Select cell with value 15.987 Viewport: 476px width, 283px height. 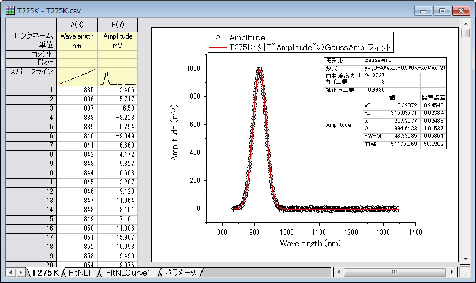(118, 237)
